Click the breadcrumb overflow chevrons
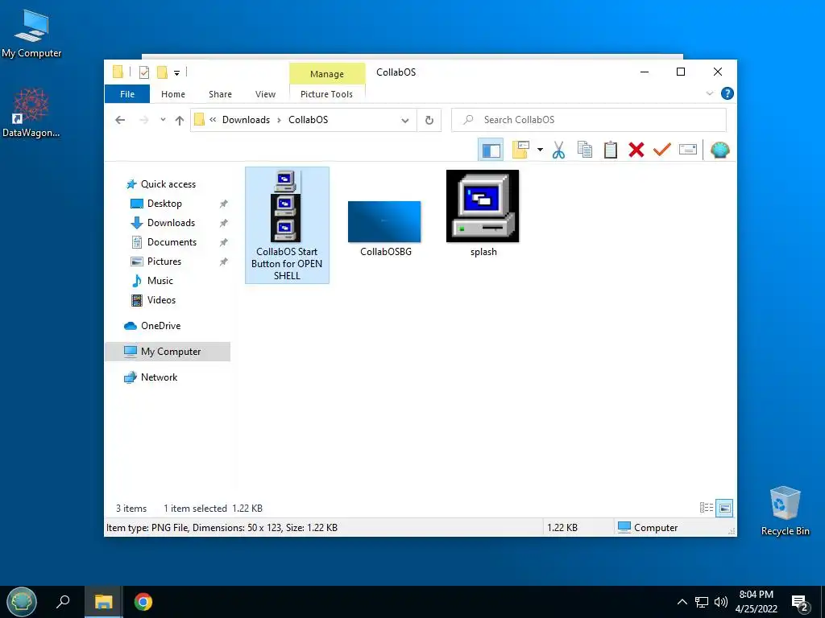The image size is (825, 618). point(213,120)
